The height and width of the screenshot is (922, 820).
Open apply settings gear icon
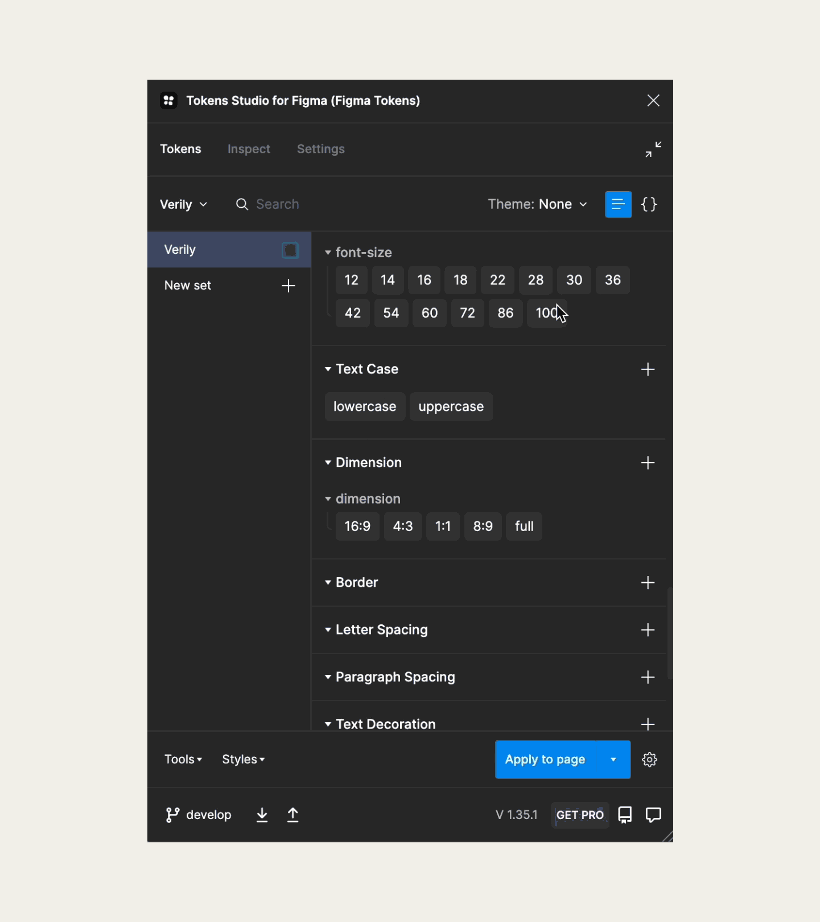click(x=649, y=760)
